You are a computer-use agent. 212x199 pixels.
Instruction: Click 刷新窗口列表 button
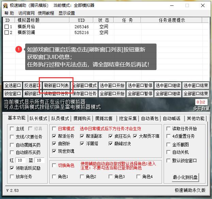(56, 85)
